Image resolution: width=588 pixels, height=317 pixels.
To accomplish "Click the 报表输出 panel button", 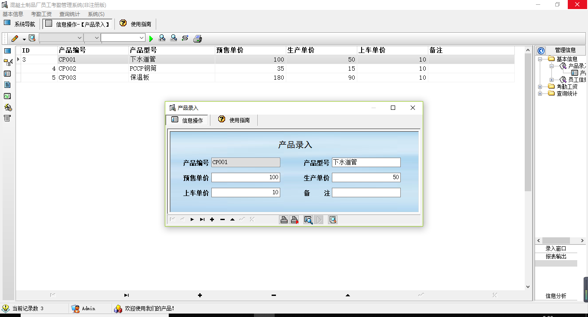I will pos(556,256).
